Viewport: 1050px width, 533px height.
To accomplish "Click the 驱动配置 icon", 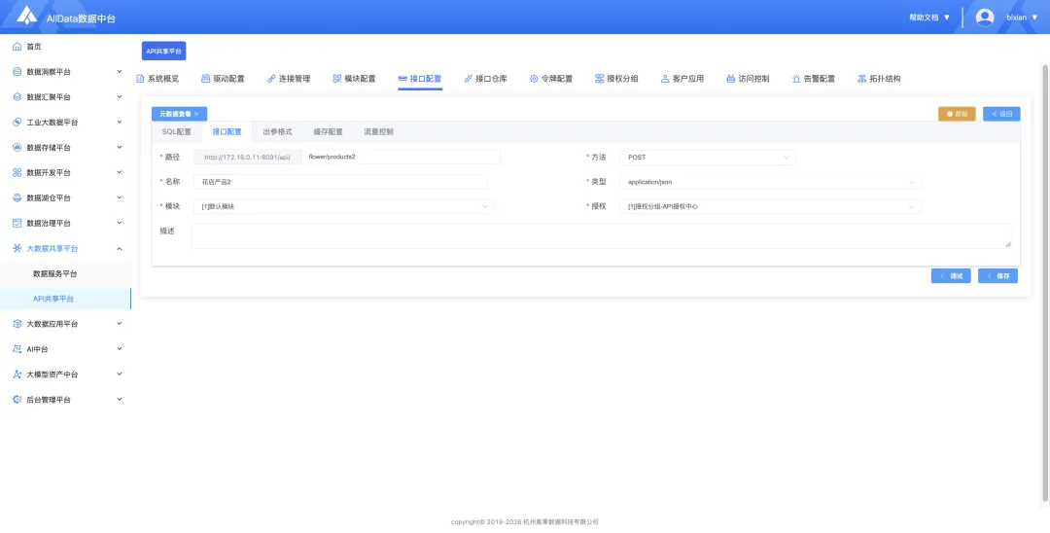I will click(x=205, y=79).
